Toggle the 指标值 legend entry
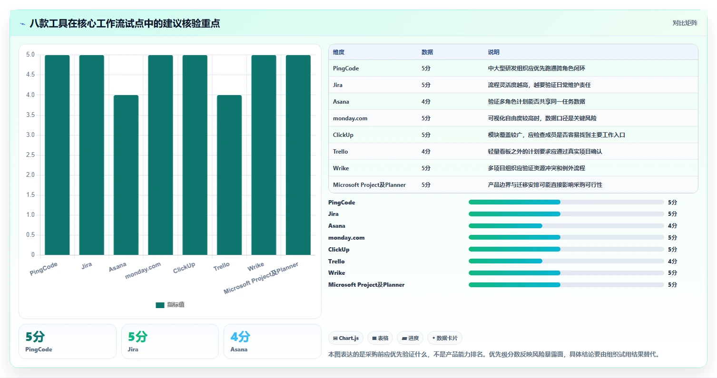 170,305
